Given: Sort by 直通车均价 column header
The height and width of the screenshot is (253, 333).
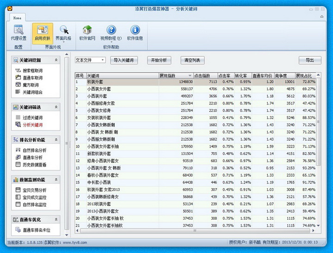Looking at the screenshot, I should 263,76.
